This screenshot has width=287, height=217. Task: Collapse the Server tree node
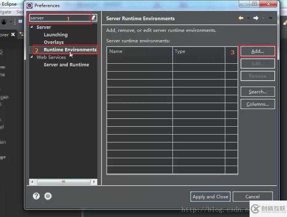[x=32, y=27]
